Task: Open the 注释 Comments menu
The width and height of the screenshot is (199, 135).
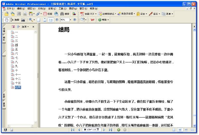Action: [52, 9]
